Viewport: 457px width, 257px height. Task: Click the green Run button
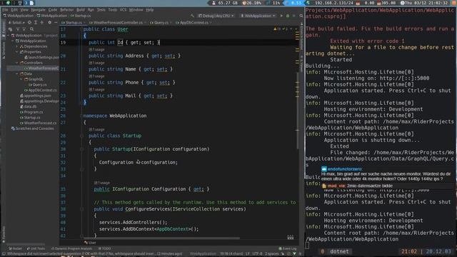[281, 16]
